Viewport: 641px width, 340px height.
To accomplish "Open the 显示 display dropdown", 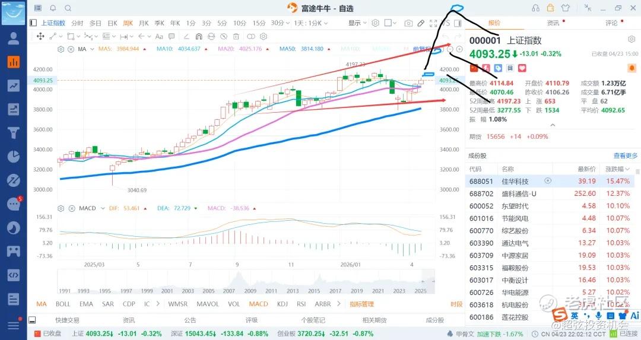I will point(357,23).
